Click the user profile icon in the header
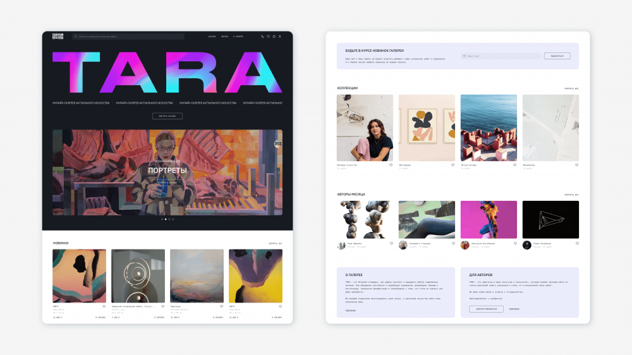This screenshot has width=632, height=355. (279, 37)
